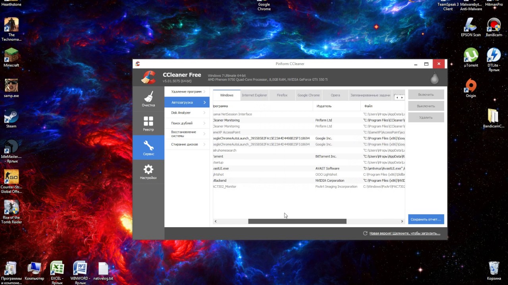The width and height of the screenshot is (508, 285).
Task: Click the CCleaner logo in header
Action: coord(149,77)
